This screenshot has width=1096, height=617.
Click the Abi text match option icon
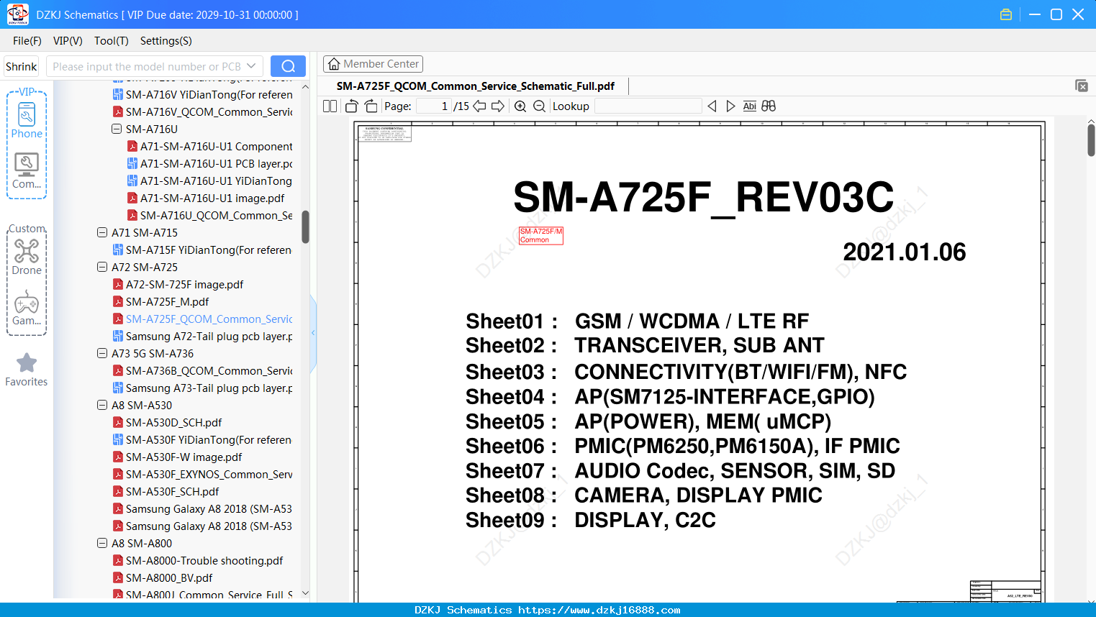click(x=749, y=106)
